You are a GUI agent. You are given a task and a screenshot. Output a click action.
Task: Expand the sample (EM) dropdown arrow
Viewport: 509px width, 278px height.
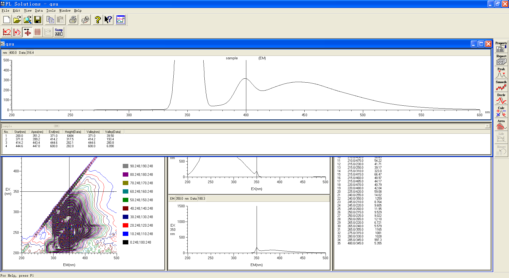[x=487, y=126]
